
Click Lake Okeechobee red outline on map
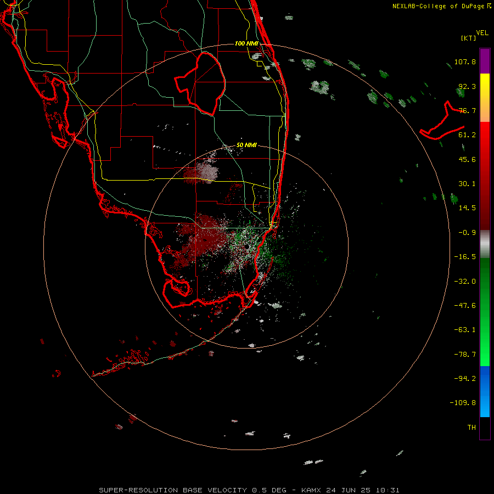[x=200, y=83]
